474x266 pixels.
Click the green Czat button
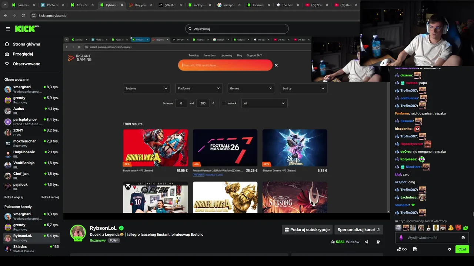coord(462,249)
